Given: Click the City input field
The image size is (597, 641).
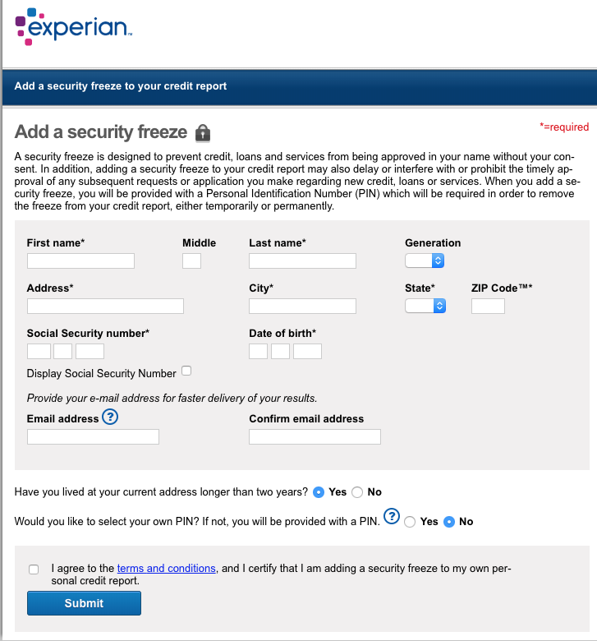Looking at the screenshot, I should tap(302, 306).
